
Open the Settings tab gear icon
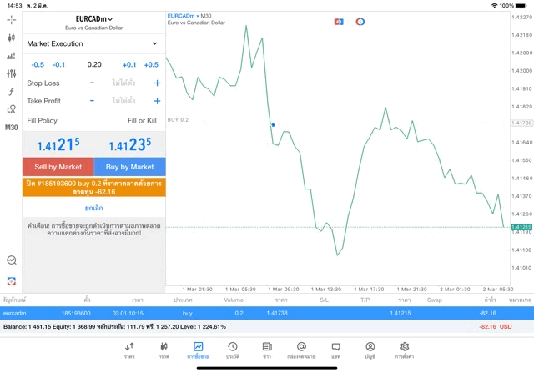click(405, 350)
